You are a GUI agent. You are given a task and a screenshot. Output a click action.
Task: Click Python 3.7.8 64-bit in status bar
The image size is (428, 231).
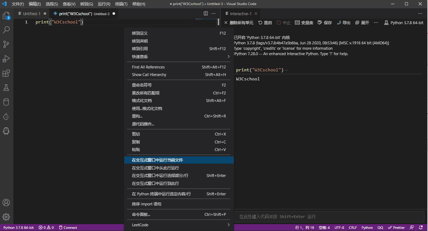tap(18, 227)
